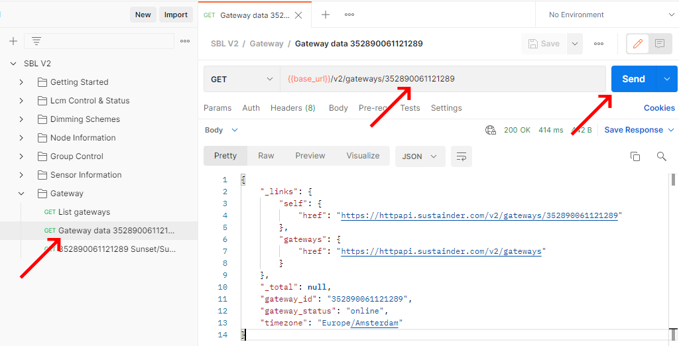Click the network globe lock icon
The image size is (679, 346).
(x=491, y=130)
